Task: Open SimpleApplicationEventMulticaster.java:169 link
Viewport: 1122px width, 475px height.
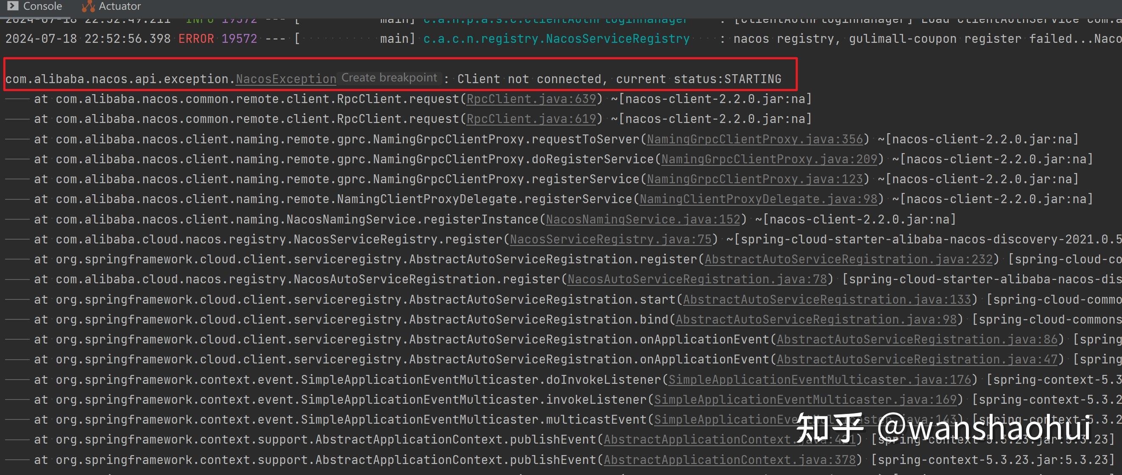Action: click(806, 399)
